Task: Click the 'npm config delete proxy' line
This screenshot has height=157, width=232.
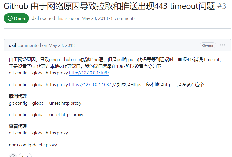Action: 33,145
